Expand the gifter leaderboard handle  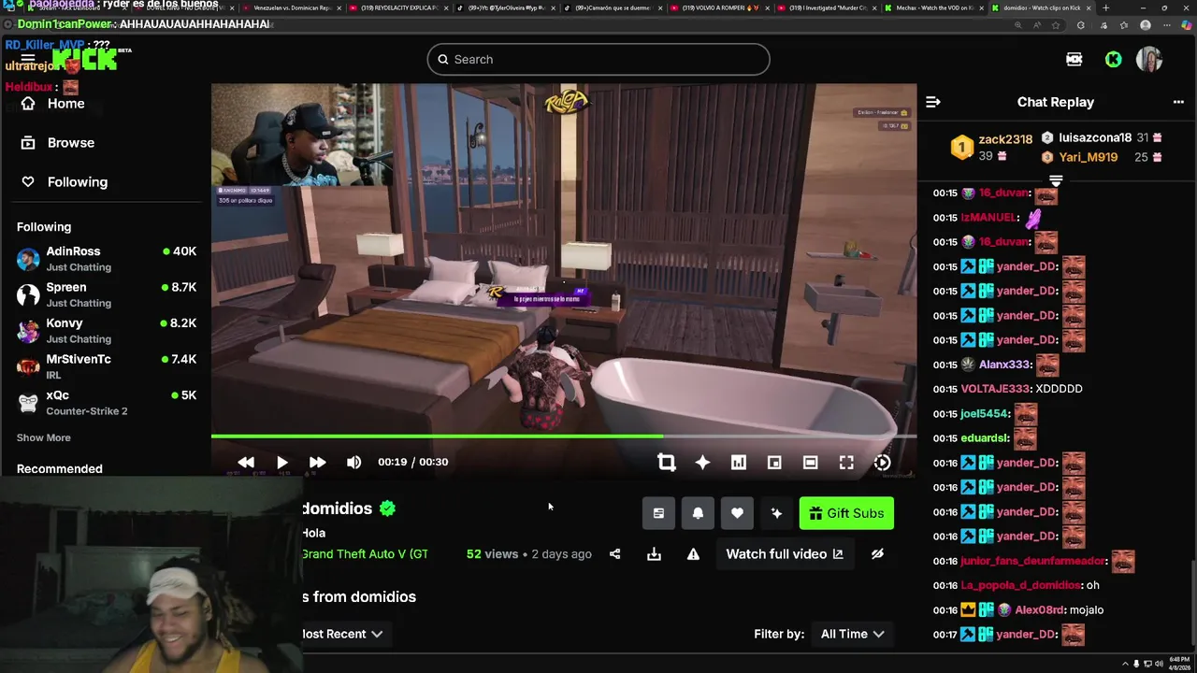[1056, 180]
